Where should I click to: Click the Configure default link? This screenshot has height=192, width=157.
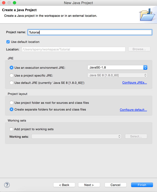point(133,110)
